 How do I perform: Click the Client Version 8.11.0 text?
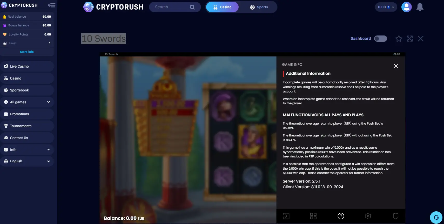(x=313, y=187)
